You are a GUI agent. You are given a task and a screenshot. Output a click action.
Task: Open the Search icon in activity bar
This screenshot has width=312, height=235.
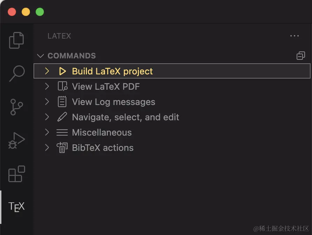click(x=16, y=73)
